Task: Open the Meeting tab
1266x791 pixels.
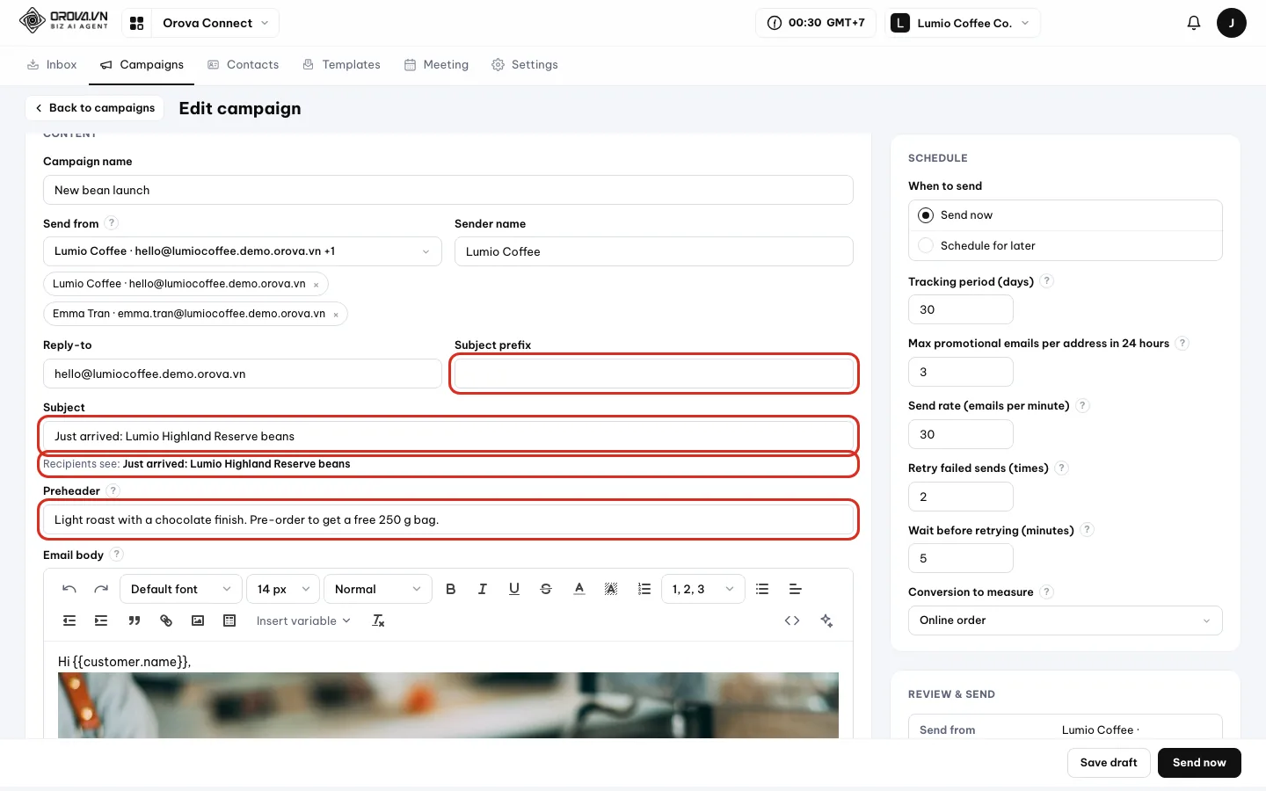Action: point(437,65)
